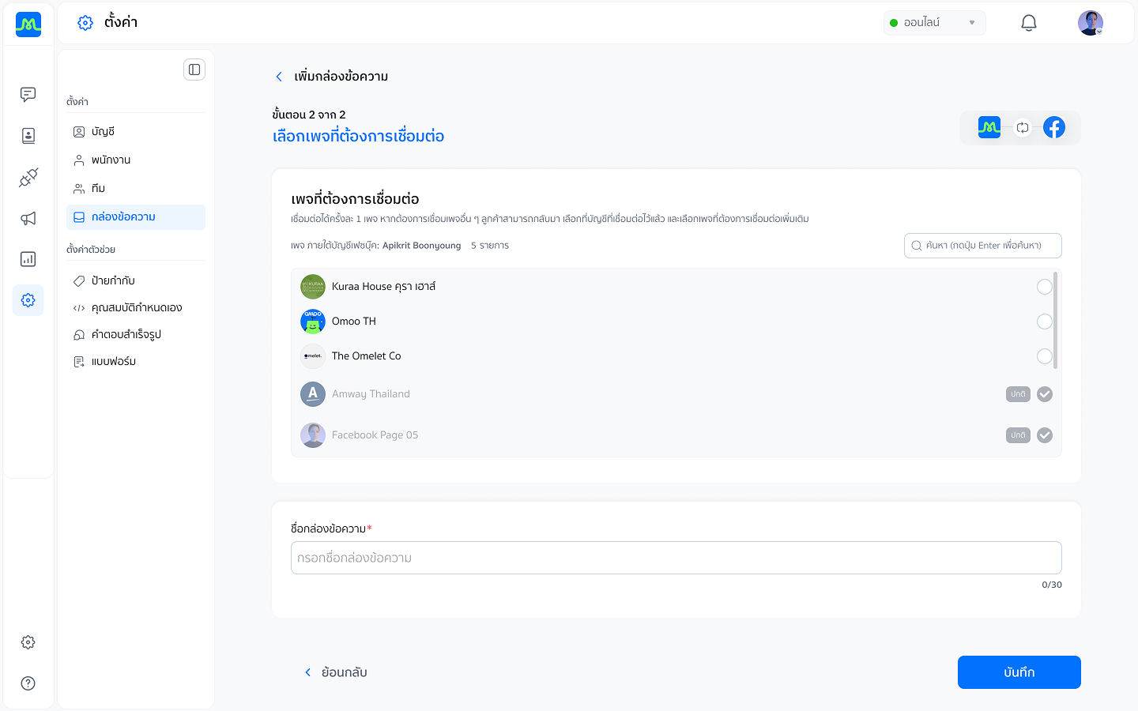Click the Apikrit Boonyoung account name
Viewport: 1138px width, 711px height.
(x=422, y=246)
